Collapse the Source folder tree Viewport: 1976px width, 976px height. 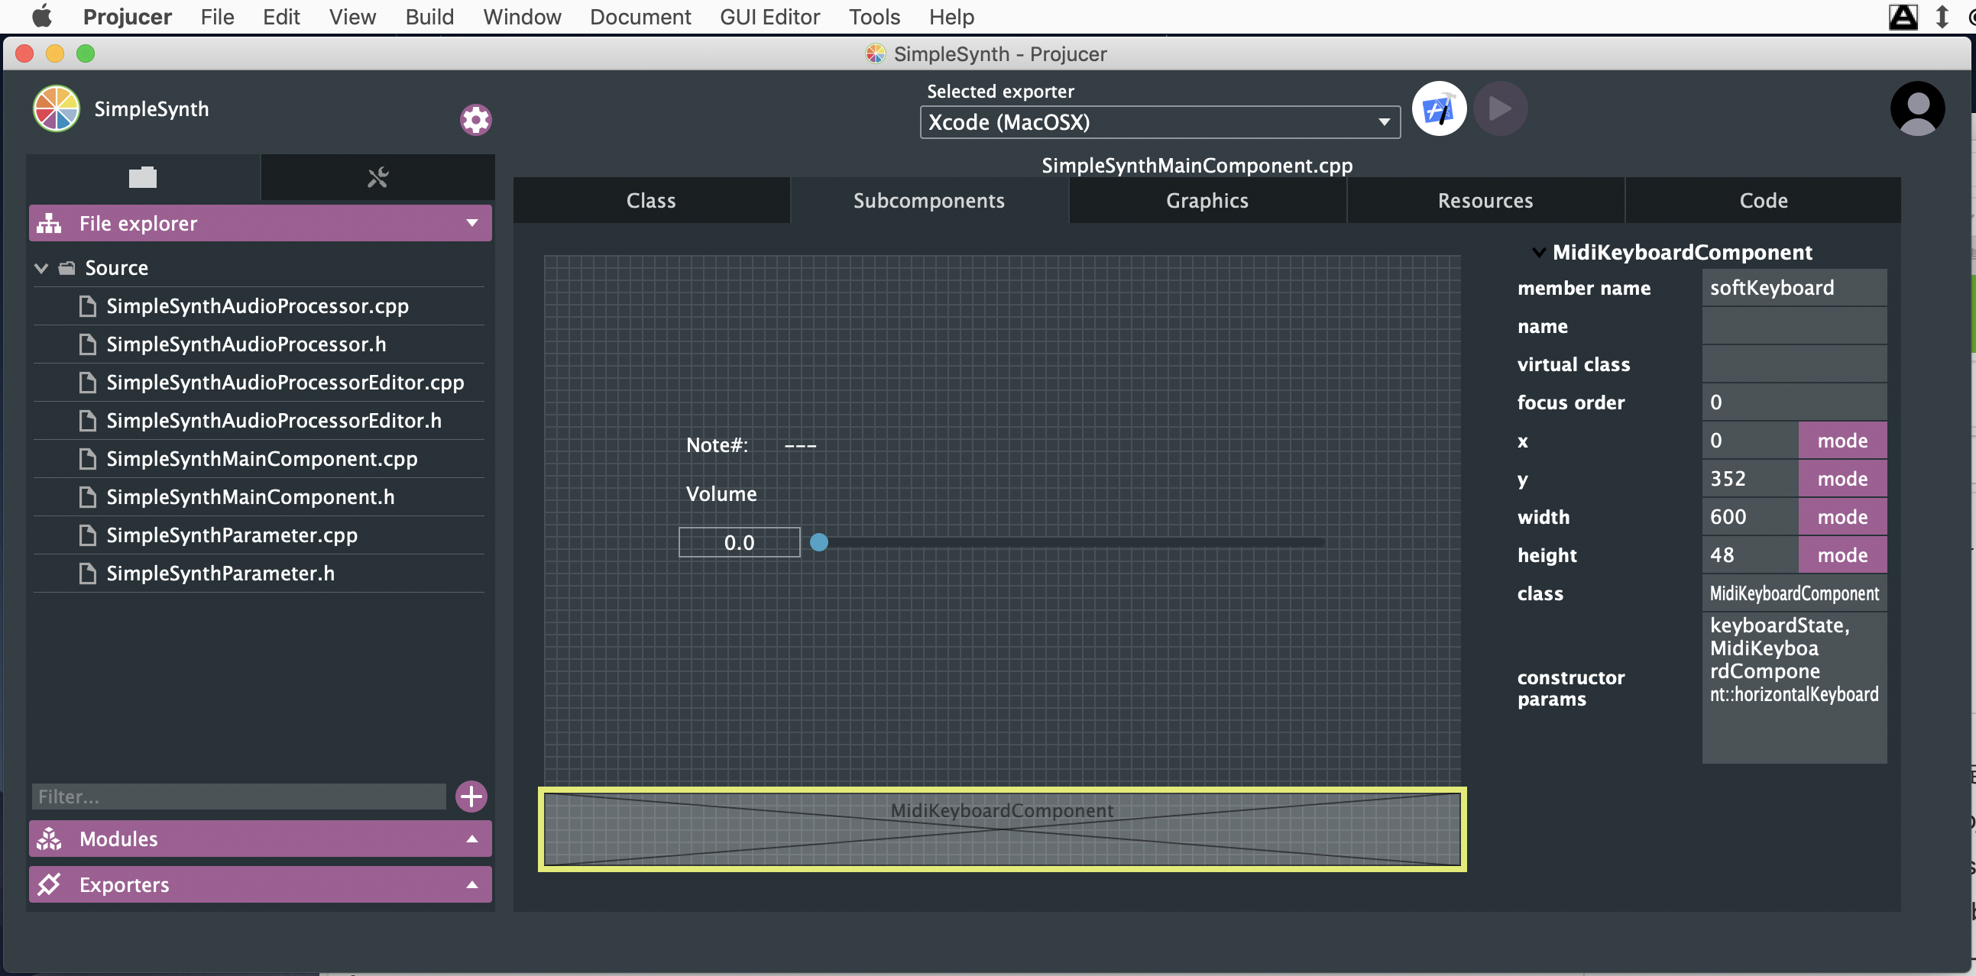tap(41, 267)
